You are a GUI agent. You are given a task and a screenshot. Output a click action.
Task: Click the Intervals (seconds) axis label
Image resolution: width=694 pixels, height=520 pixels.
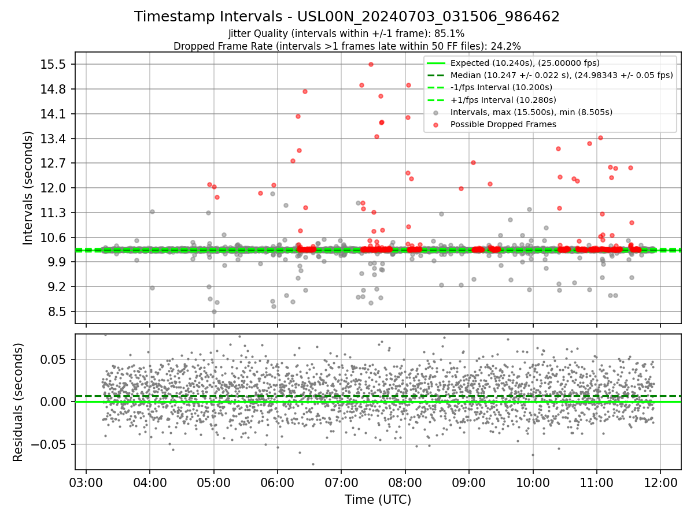(x=28, y=188)
